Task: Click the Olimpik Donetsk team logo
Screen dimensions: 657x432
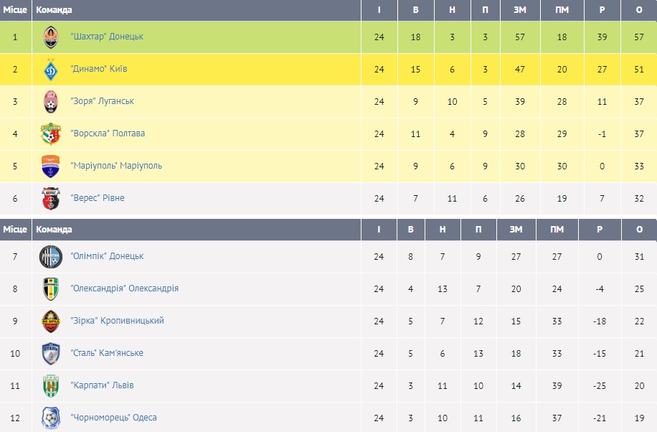Action: (x=50, y=256)
